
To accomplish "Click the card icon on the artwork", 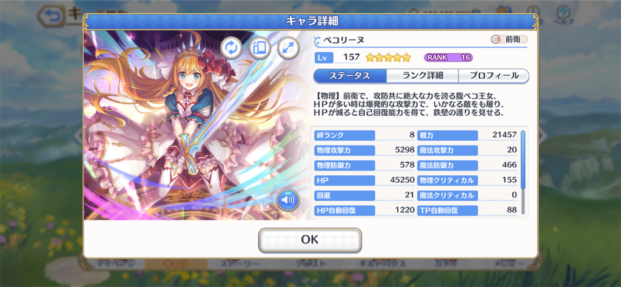I will (x=260, y=49).
